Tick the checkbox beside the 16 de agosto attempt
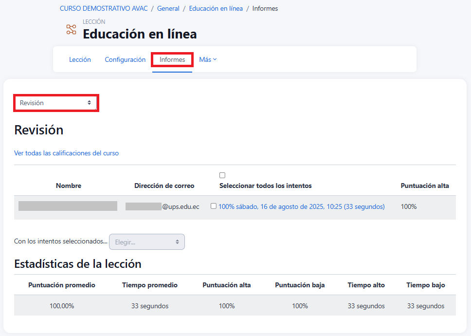 pyautogui.click(x=213, y=206)
